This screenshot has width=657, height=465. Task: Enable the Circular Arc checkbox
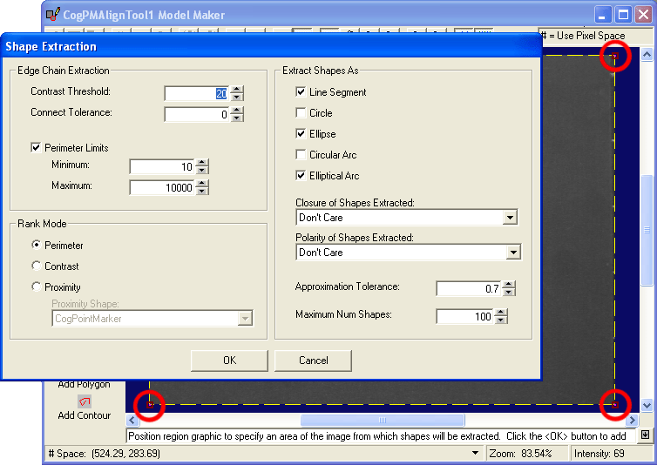301,155
